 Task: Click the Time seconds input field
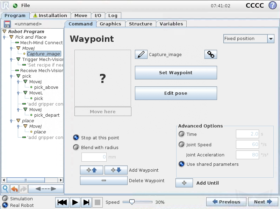coord(247,134)
